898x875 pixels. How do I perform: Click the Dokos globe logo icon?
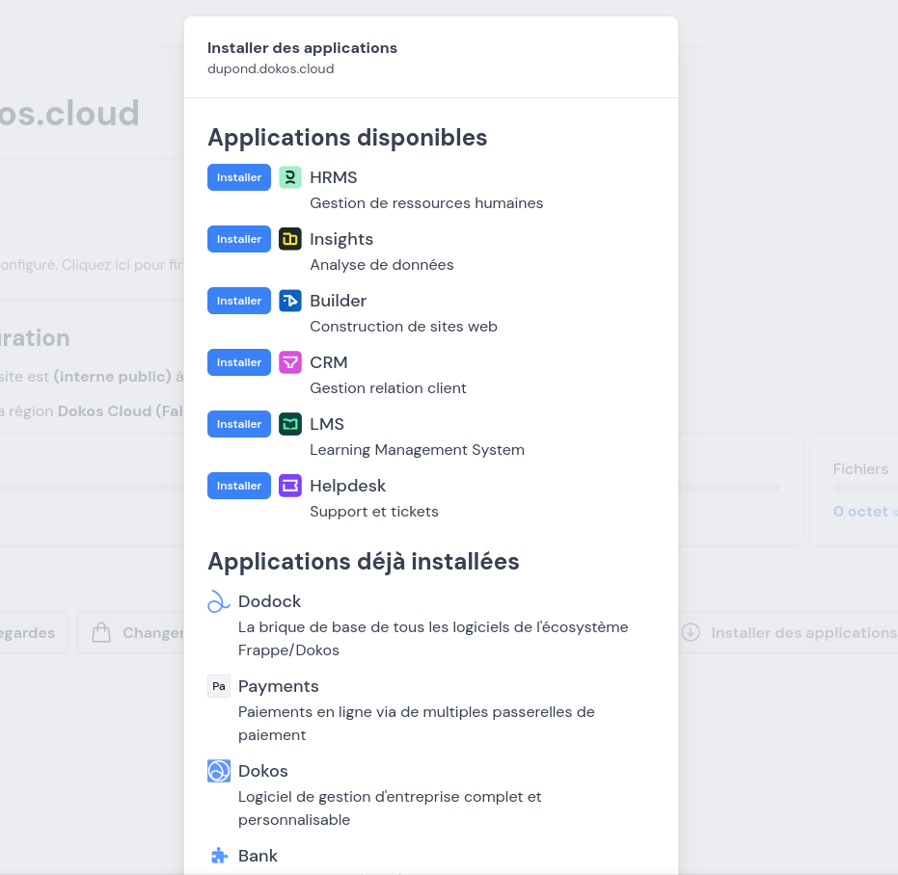219,771
